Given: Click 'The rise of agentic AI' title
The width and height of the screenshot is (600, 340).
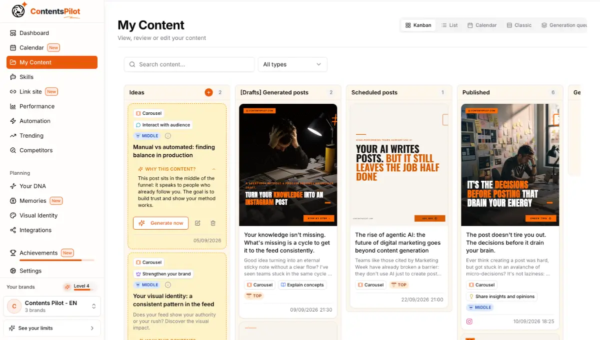Looking at the screenshot, I should point(398,243).
